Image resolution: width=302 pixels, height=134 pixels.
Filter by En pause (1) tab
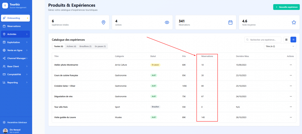pyautogui.click(x=100, y=46)
